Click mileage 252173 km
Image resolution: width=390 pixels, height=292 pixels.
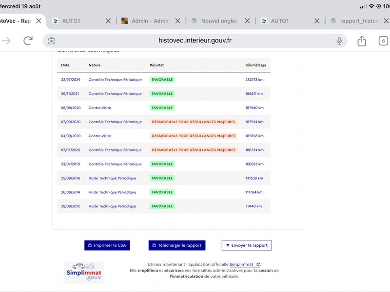(x=254, y=80)
